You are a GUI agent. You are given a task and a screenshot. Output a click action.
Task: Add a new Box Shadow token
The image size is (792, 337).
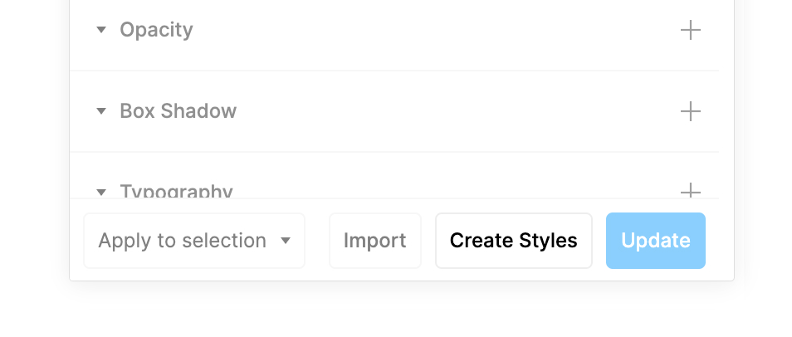pos(691,111)
